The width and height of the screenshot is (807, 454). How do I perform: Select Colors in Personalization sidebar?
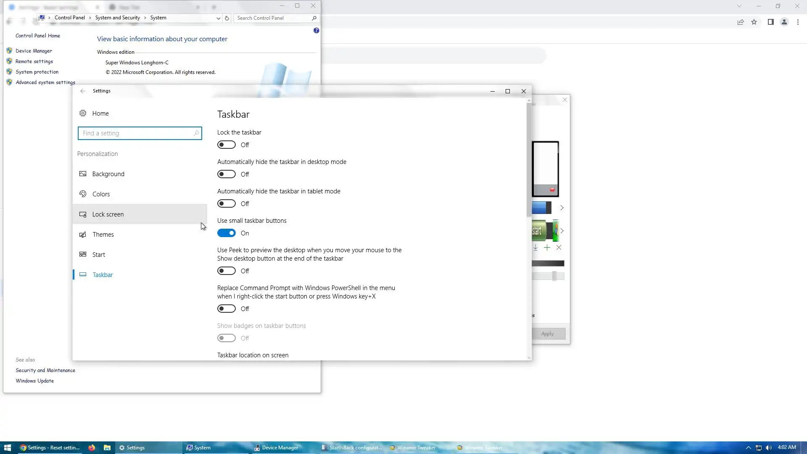(101, 194)
